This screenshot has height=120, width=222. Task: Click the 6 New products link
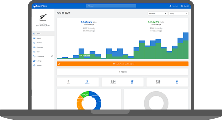click(x=177, y=82)
